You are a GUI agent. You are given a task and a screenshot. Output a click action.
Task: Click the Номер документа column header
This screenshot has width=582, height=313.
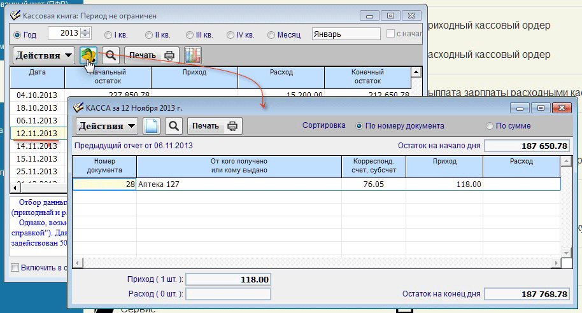coord(104,166)
